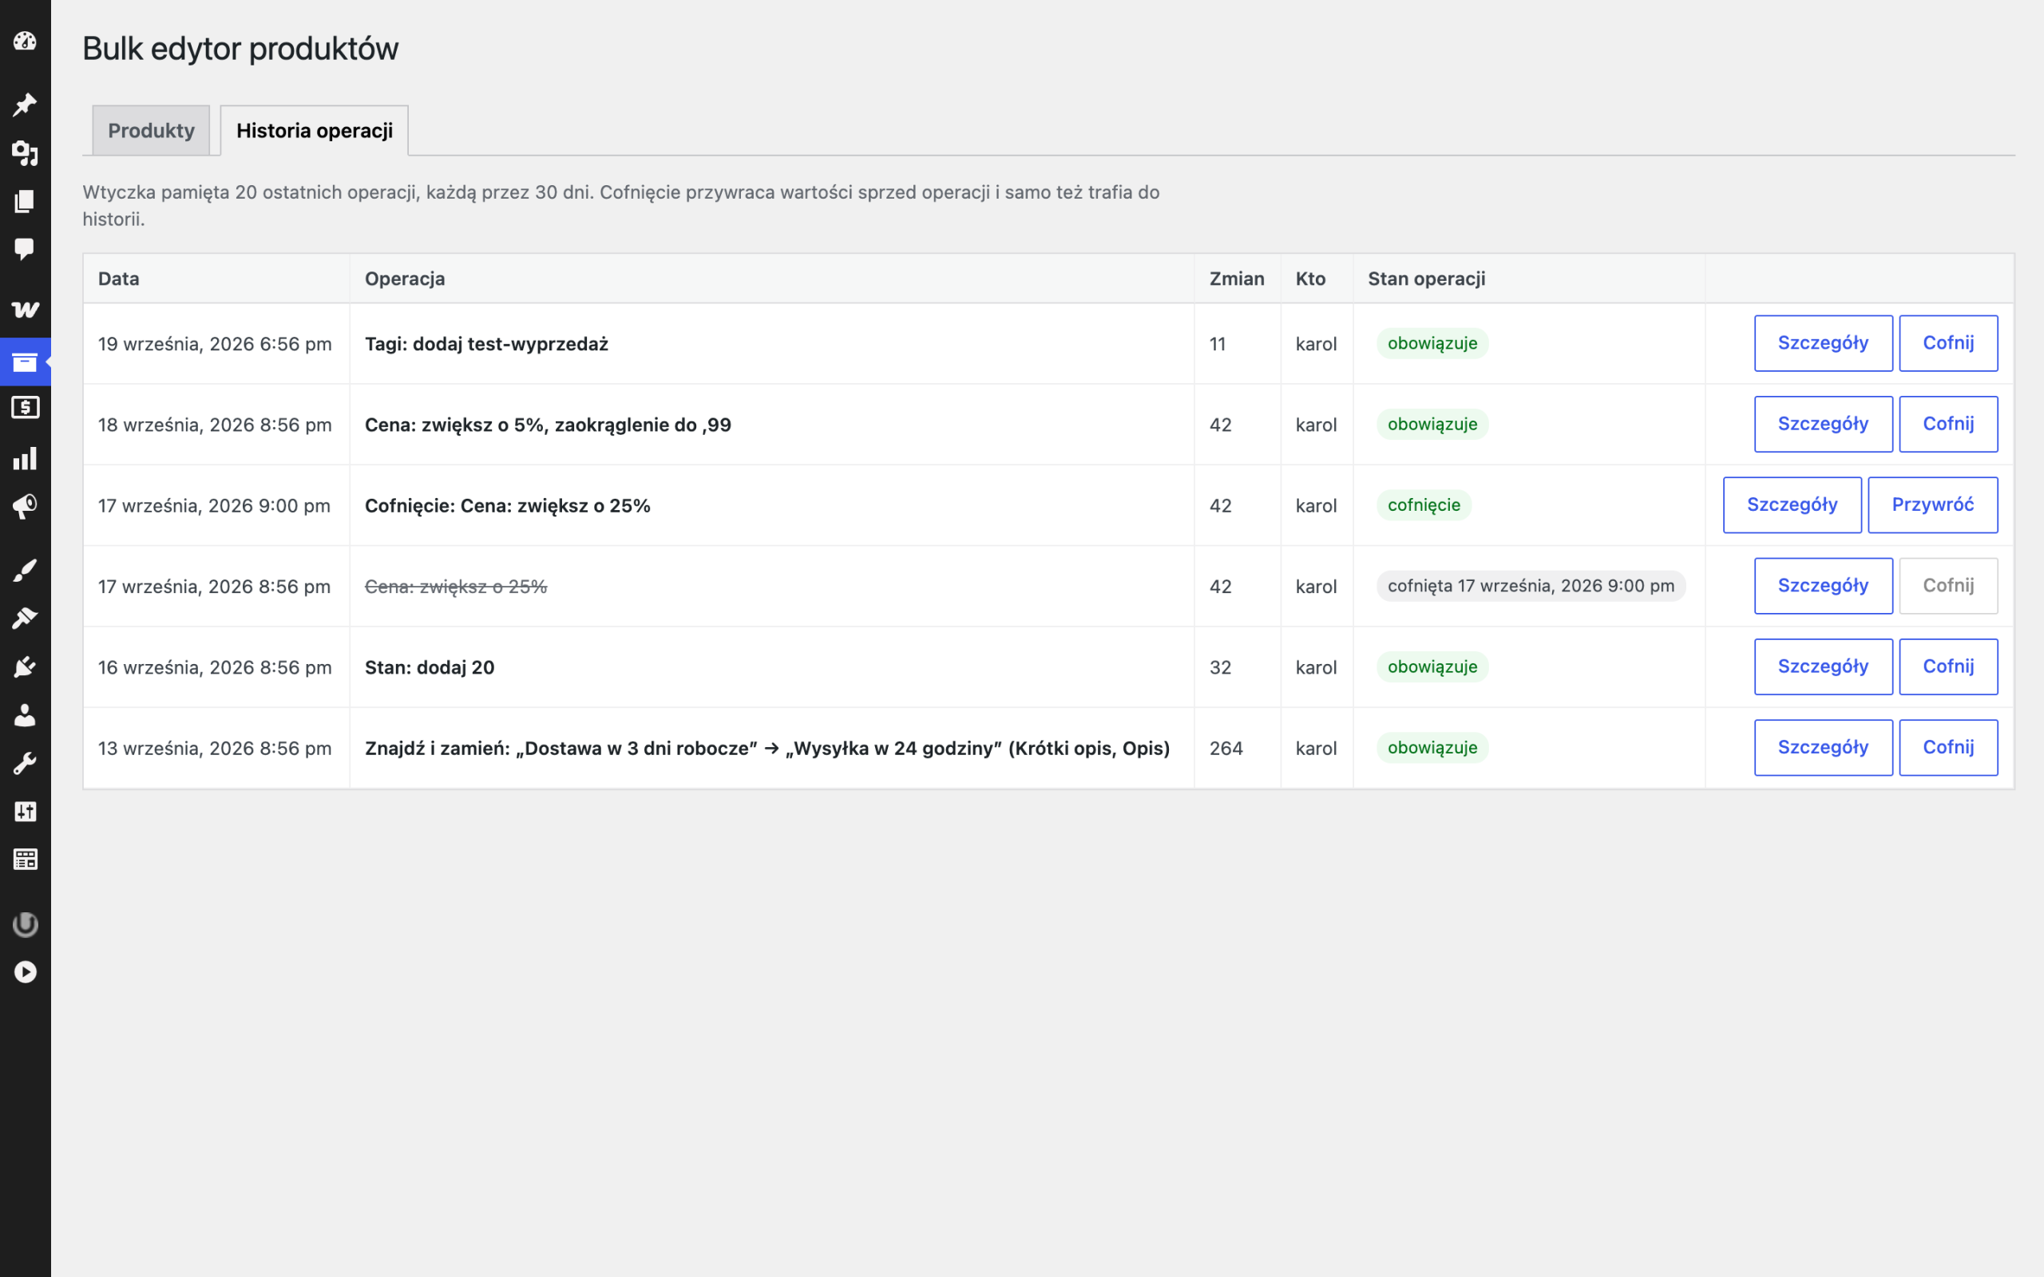Image resolution: width=2044 pixels, height=1277 pixels.
Task: Open Posts via the pushpin icon
Action: [x=26, y=105]
